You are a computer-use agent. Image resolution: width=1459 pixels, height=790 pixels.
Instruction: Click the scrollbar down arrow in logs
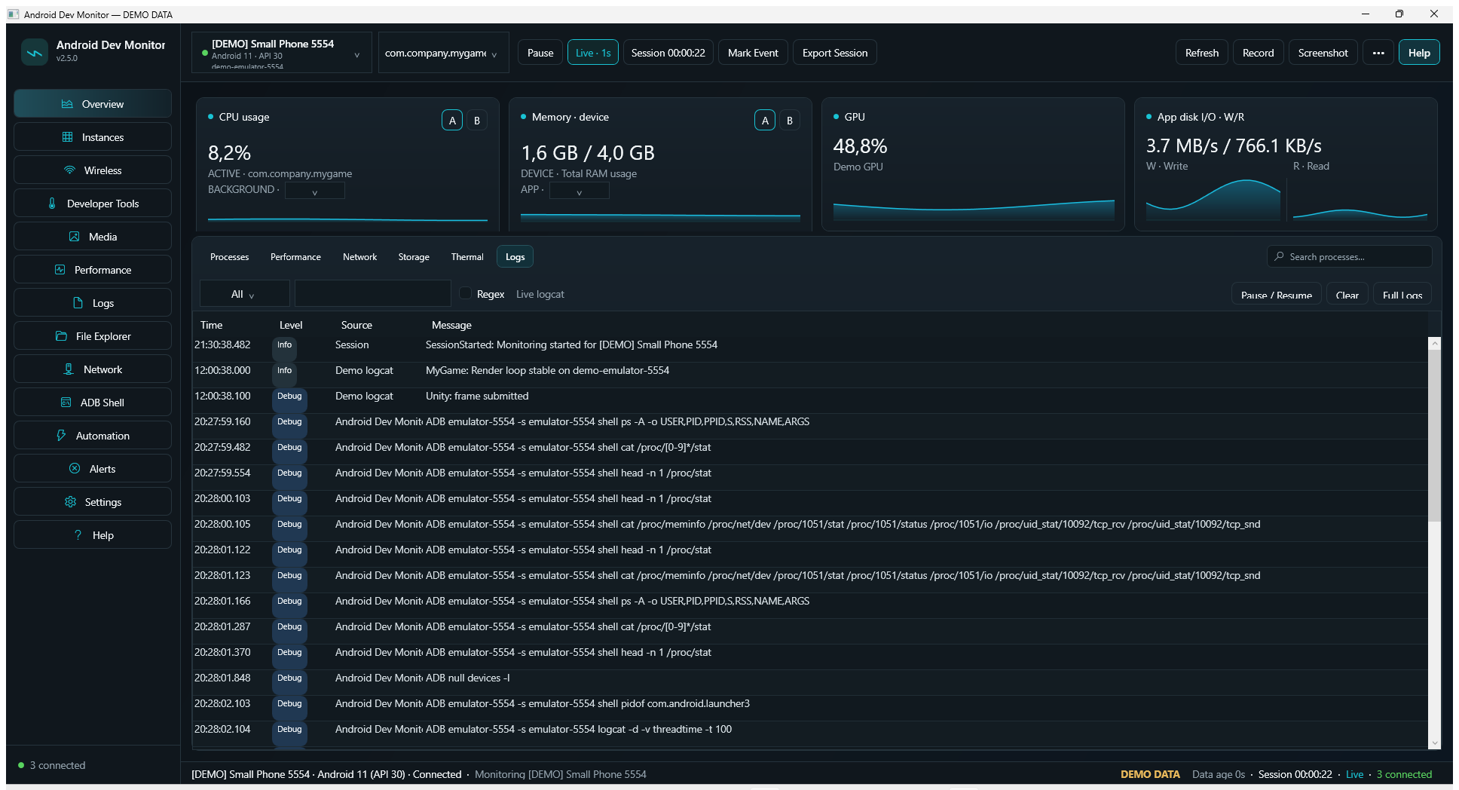coord(1435,743)
